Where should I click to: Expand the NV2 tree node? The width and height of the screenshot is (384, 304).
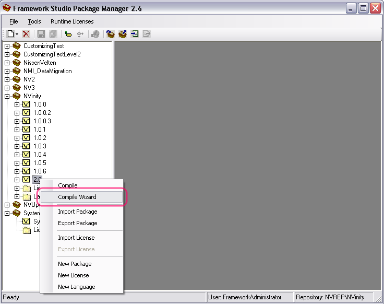coord(7,79)
